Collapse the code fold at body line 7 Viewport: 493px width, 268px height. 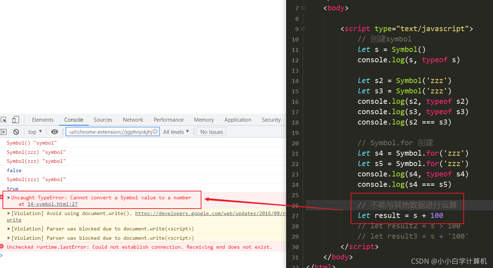coord(303,8)
